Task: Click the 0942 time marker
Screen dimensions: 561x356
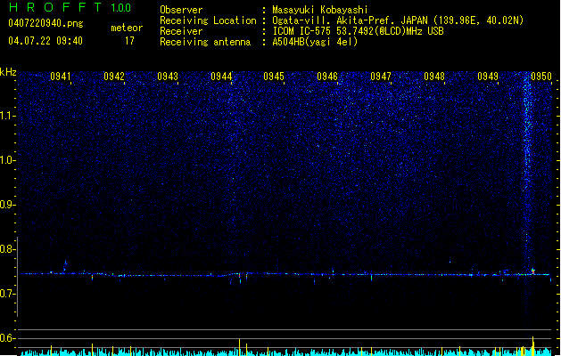Action: coord(114,77)
